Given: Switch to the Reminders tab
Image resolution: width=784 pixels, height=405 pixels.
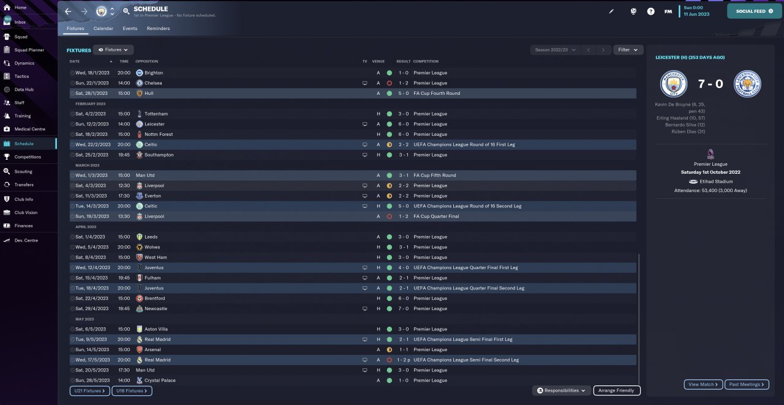Looking at the screenshot, I should click(x=158, y=29).
